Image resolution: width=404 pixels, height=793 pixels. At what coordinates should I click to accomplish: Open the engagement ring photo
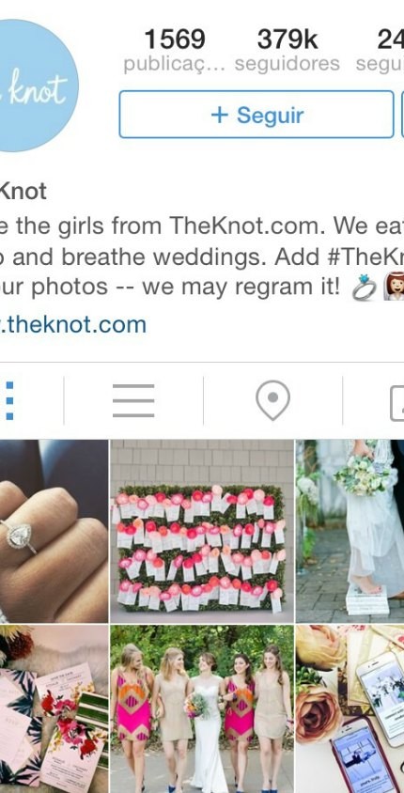(x=54, y=531)
